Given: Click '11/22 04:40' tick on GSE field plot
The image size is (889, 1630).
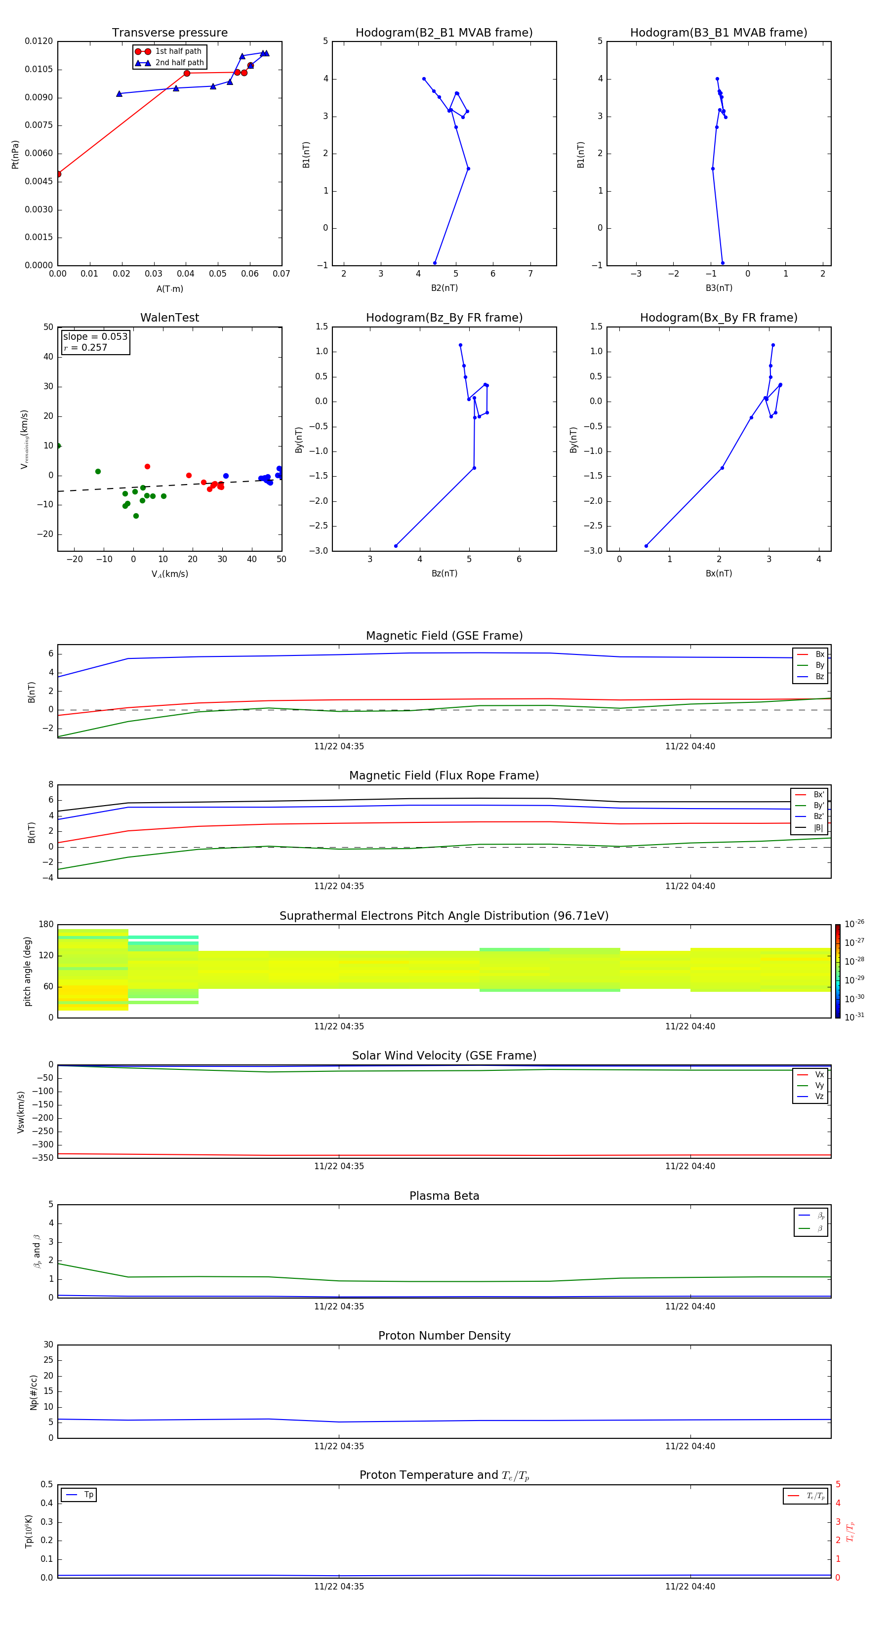Looking at the screenshot, I should click(x=690, y=747).
